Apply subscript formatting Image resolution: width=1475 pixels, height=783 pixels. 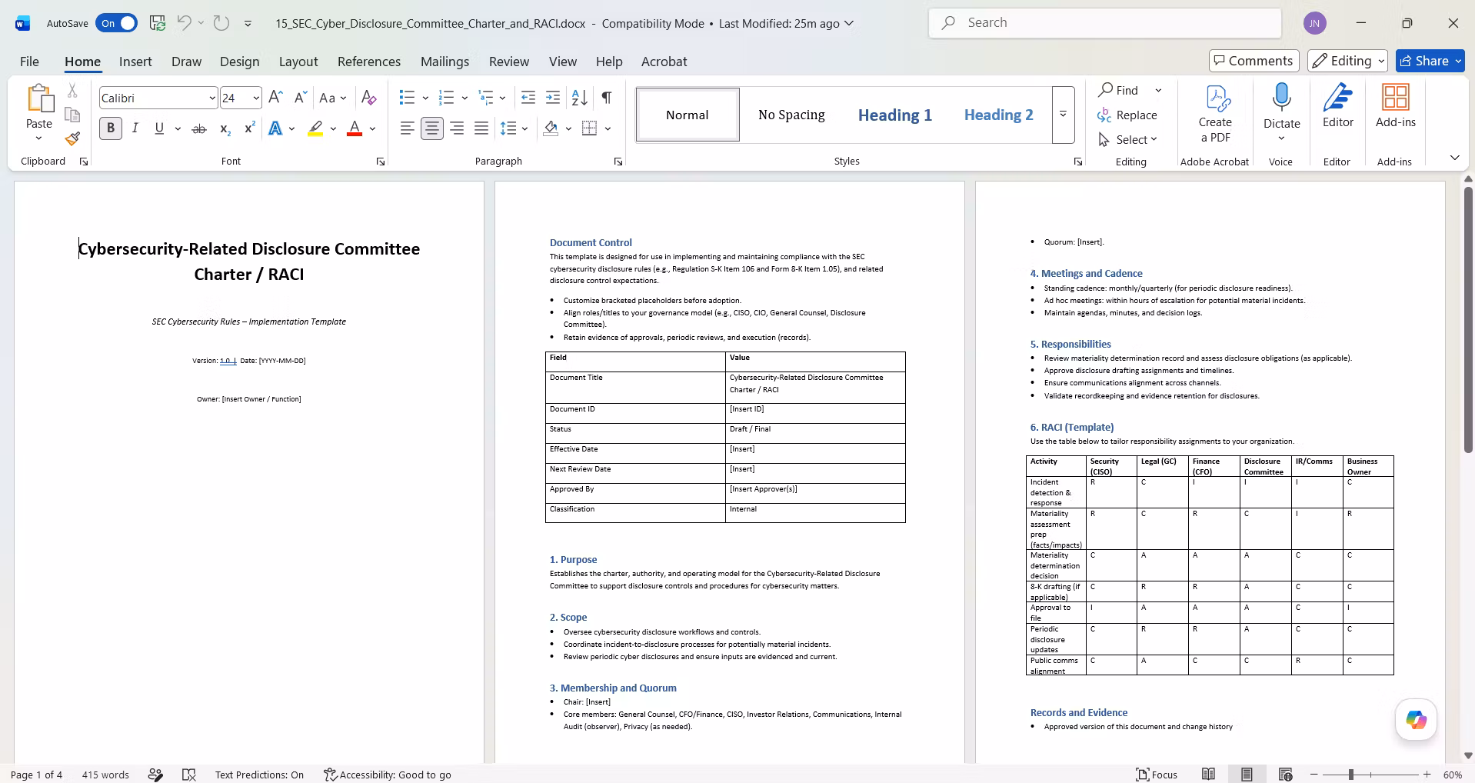(x=225, y=128)
